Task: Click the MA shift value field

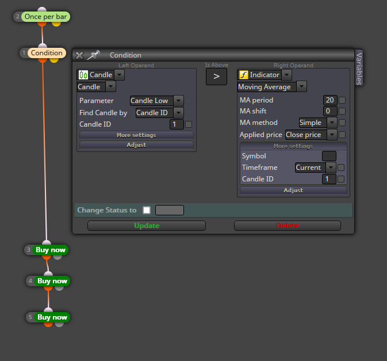Action: coord(330,111)
